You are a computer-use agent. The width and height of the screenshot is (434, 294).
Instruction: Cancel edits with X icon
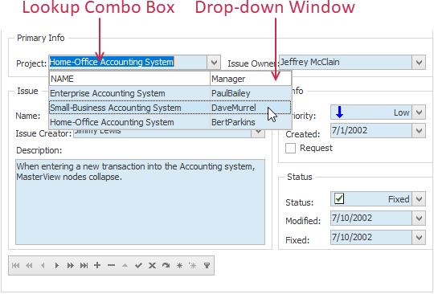152,266
